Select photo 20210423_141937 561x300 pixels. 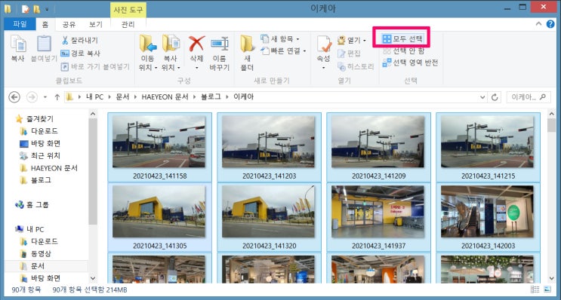click(x=378, y=217)
